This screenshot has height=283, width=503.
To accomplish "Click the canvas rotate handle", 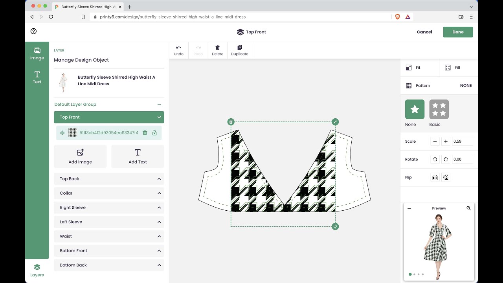I will (335, 226).
